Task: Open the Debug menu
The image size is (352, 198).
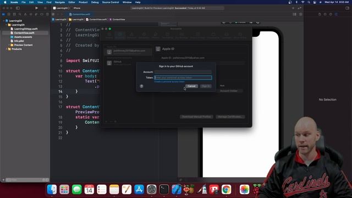Action: pos(95,2)
